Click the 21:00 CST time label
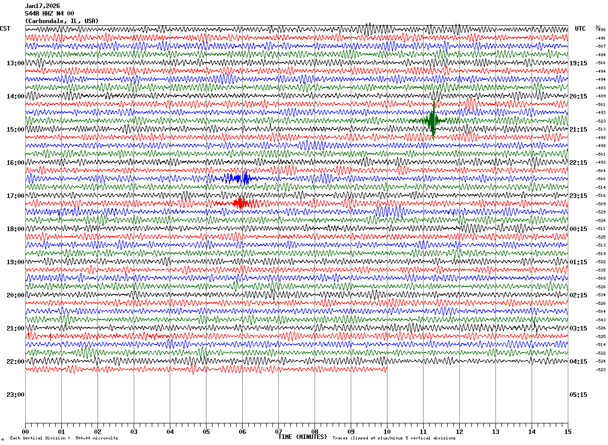Screen dimensions: 608x445 (16, 328)
